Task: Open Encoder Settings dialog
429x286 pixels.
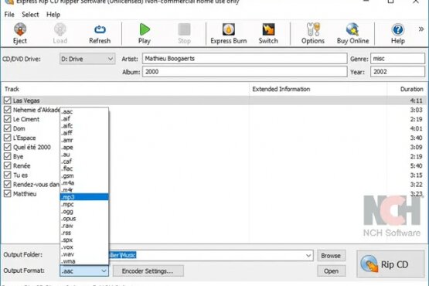Action: click(148, 271)
